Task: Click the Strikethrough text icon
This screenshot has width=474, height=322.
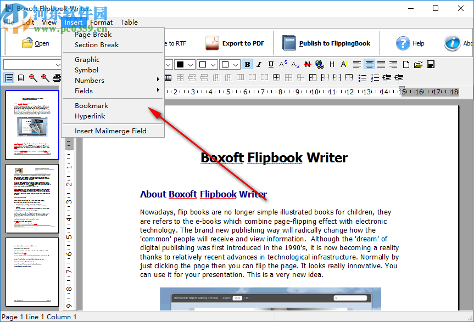Action: (308, 64)
